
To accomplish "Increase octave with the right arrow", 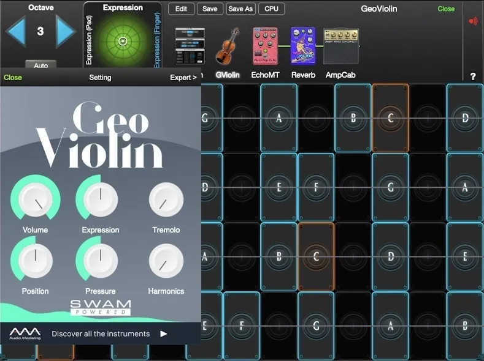I will tap(66, 31).
